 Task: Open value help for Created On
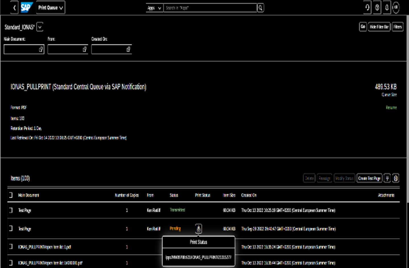[128, 49]
